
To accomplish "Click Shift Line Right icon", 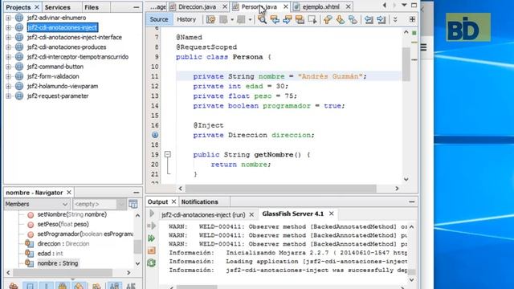I will [381, 19].
